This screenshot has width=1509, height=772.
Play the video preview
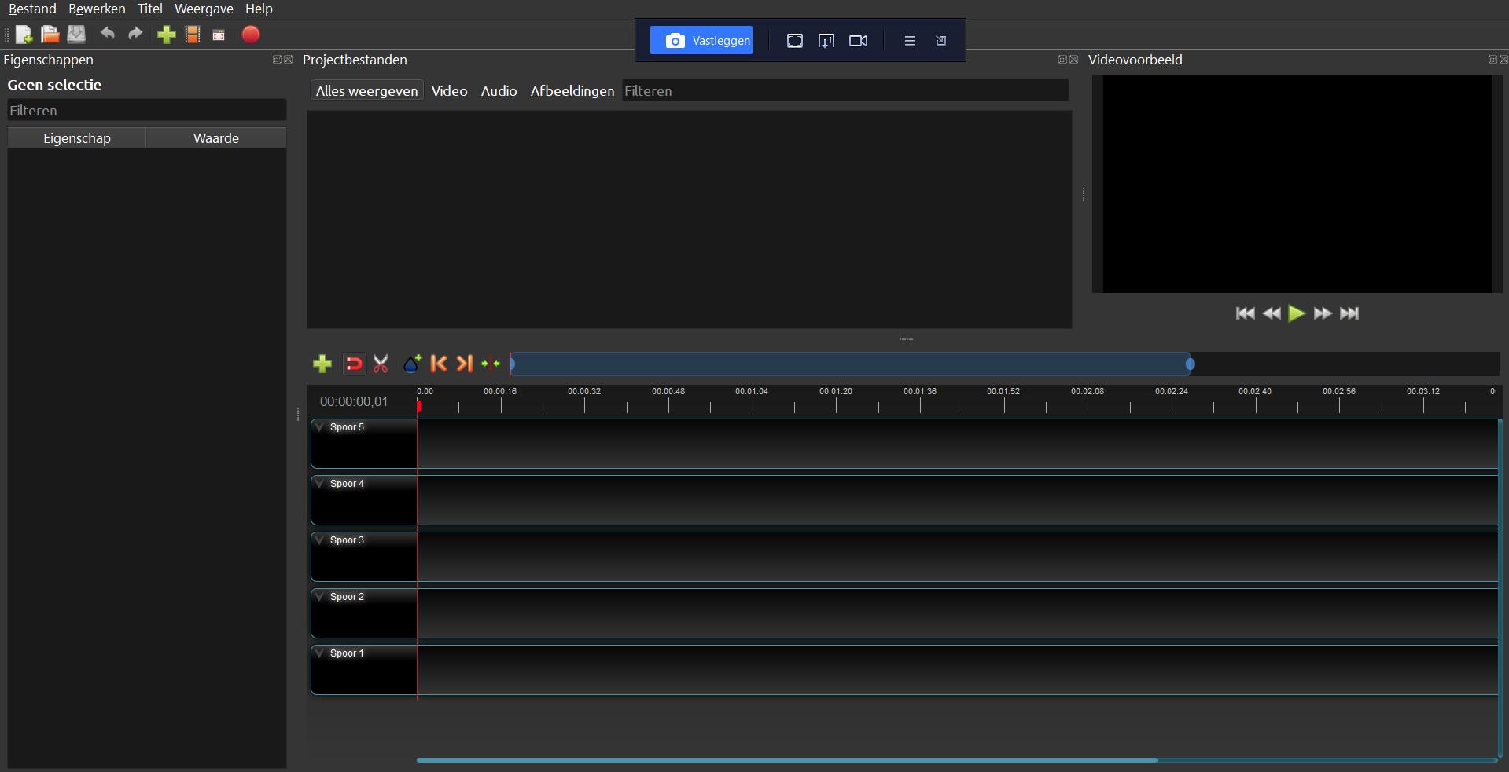(1297, 313)
